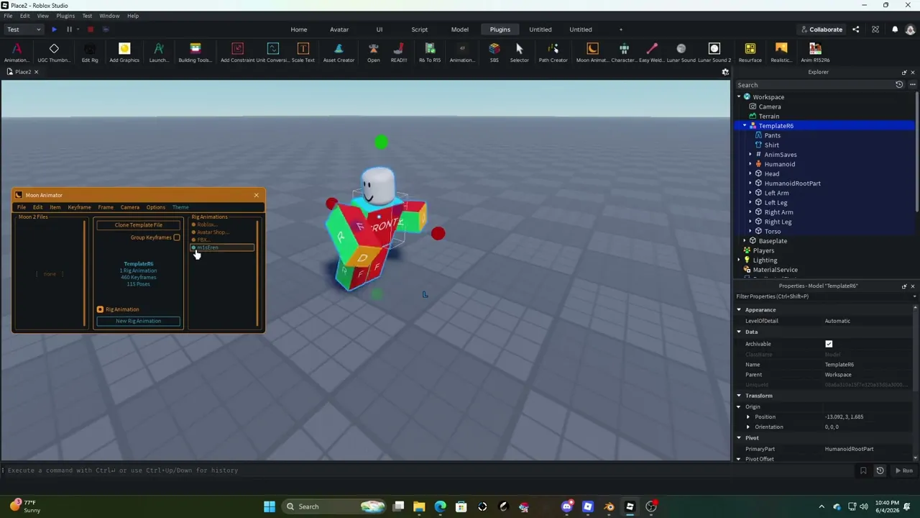
Task: Open the Unit Conversion plugin
Action: 272,52
